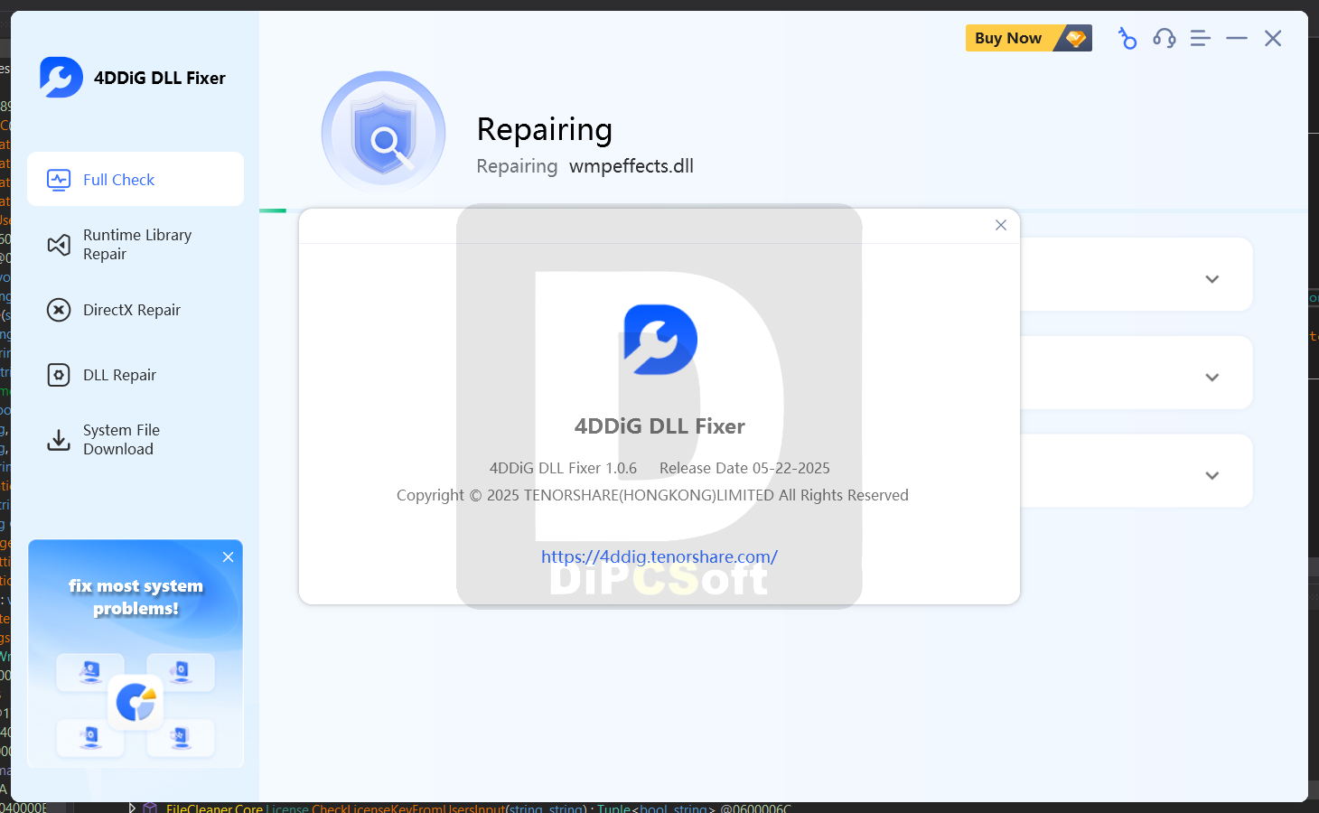Screen dimensions: 1319x813
Task: Click the Runtime Library Repair icon
Action: point(59,245)
